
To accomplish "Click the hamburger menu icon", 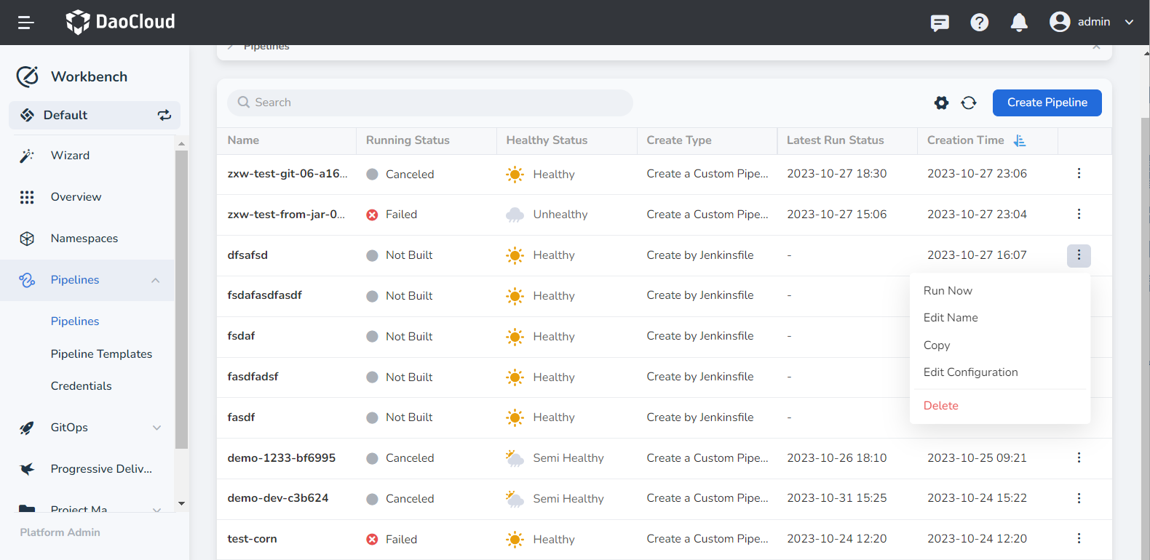I will click(x=26, y=23).
